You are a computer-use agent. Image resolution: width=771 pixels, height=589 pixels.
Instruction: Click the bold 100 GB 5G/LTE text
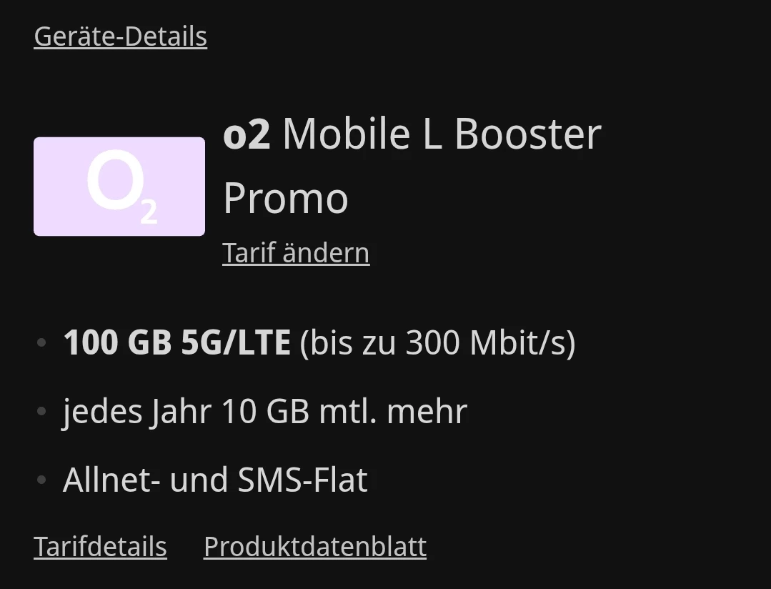176,343
